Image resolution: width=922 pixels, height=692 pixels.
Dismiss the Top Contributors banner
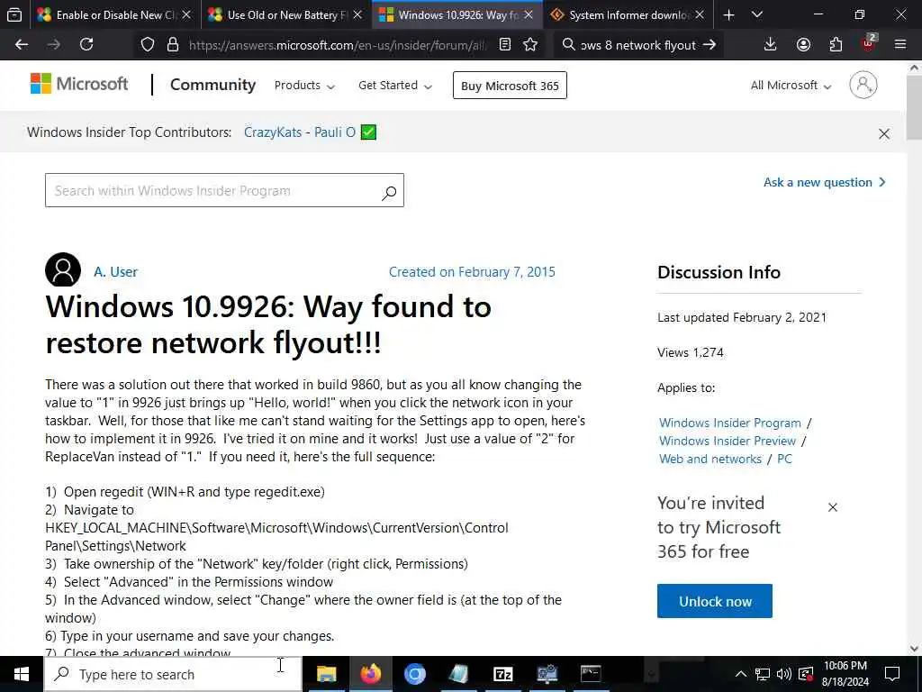(884, 133)
